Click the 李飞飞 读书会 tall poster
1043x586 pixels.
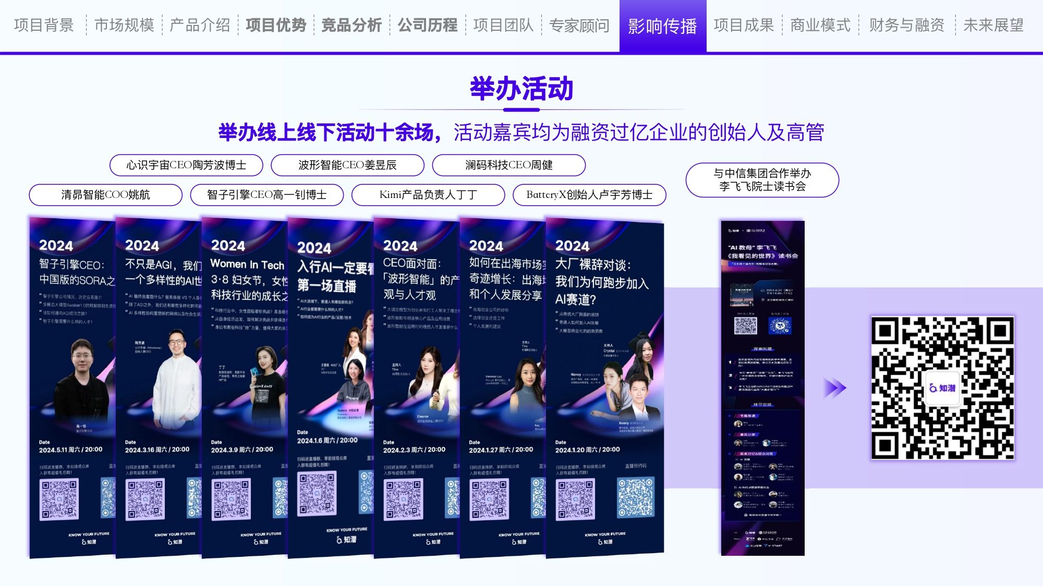pos(762,388)
